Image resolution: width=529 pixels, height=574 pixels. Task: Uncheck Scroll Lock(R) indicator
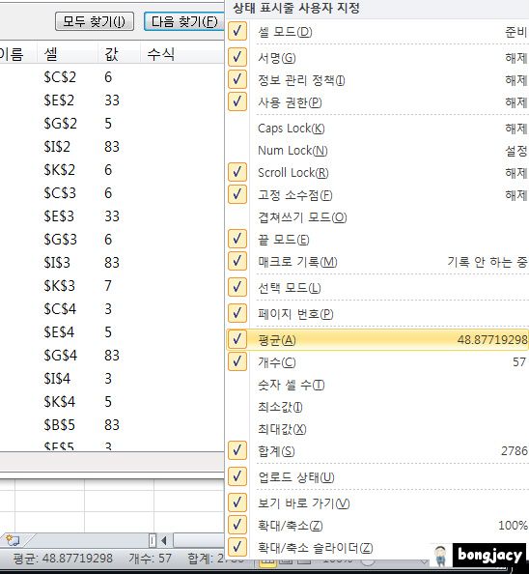click(x=377, y=172)
